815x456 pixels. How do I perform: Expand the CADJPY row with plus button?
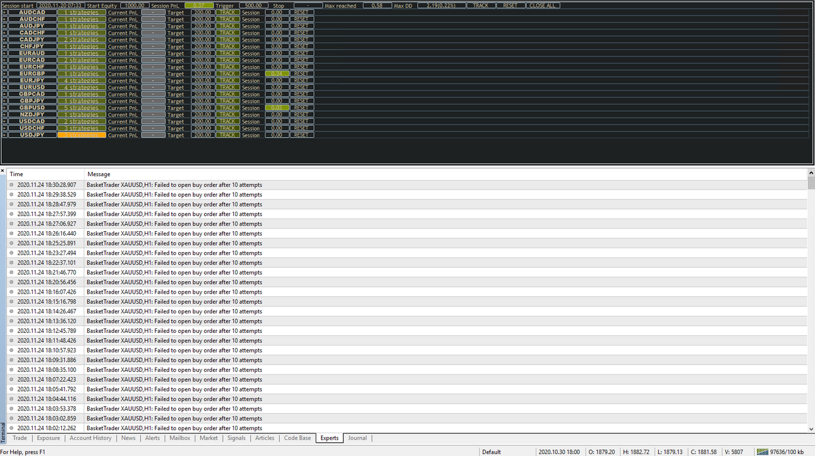pos(4,40)
